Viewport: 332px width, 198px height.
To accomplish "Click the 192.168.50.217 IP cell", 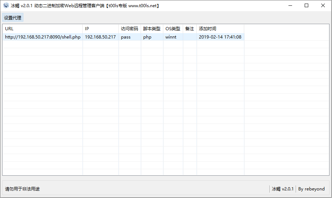I will point(100,37).
